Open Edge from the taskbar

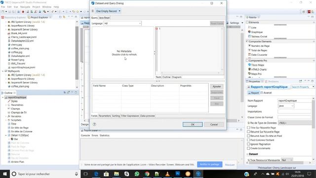coord(96,174)
